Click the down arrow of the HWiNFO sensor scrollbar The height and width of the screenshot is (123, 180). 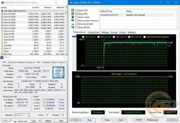pos(66,54)
